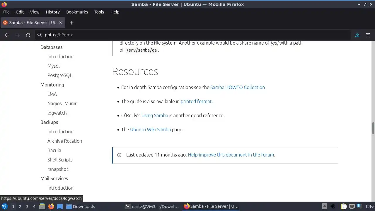This screenshot has height=211, width=375.
Task: Open Introduction under Backups
Action: [60, 132]
